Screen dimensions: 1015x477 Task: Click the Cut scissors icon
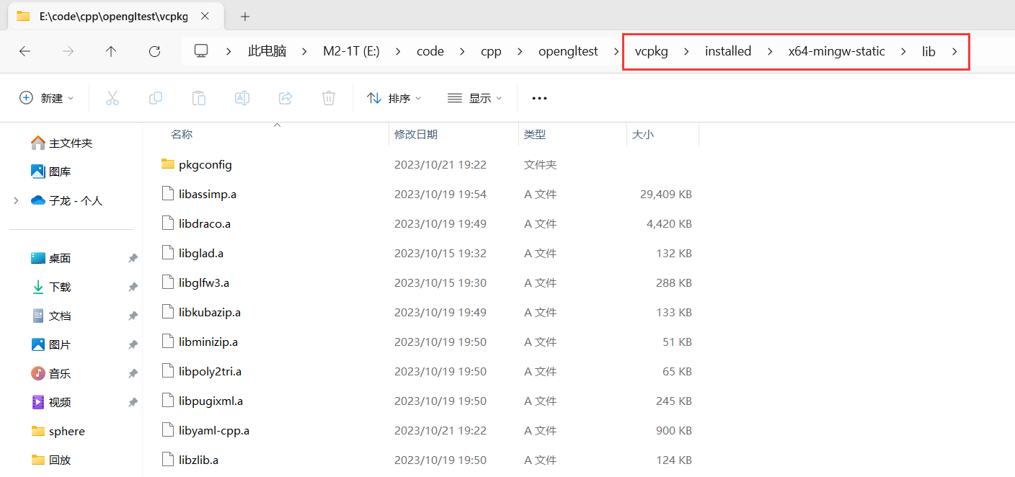(112, 98)
